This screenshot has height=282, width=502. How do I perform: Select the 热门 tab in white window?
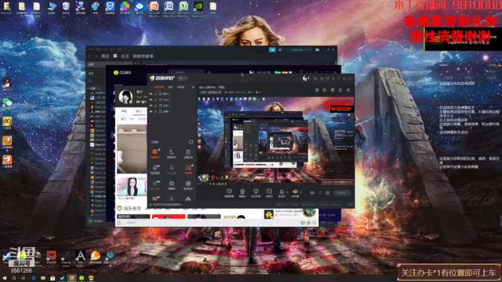point(139,112)
